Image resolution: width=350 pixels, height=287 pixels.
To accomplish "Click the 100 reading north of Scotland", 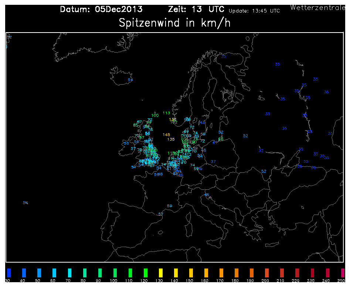I will coord(155,115).
